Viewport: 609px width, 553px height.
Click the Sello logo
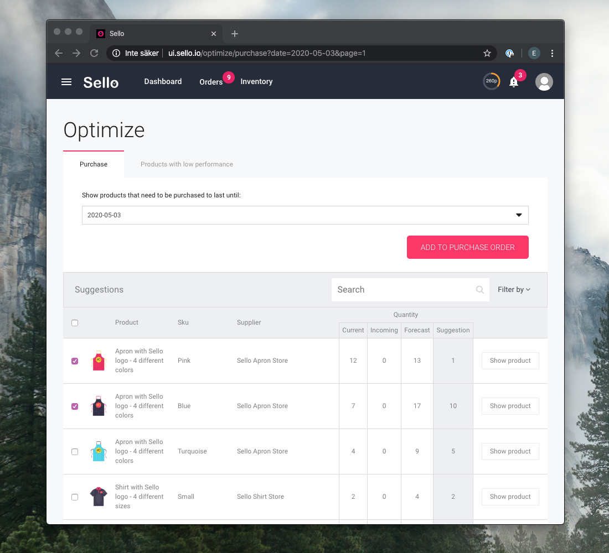101,82
